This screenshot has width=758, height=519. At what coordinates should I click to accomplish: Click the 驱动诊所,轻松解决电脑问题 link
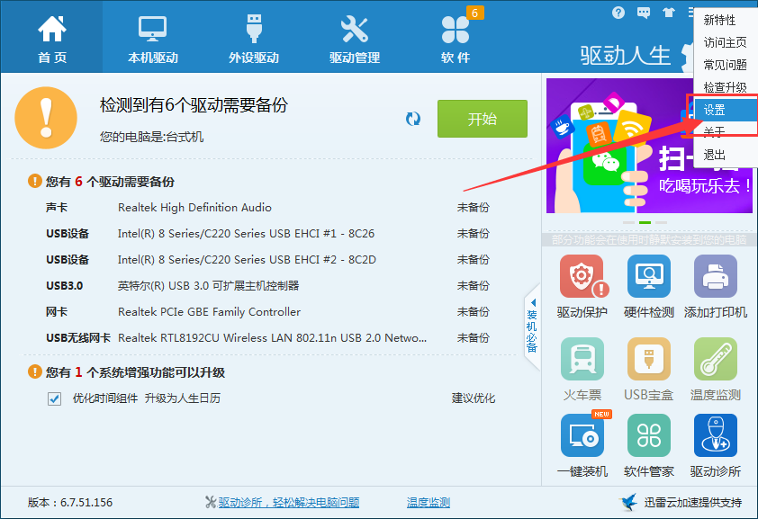point(289,503)
